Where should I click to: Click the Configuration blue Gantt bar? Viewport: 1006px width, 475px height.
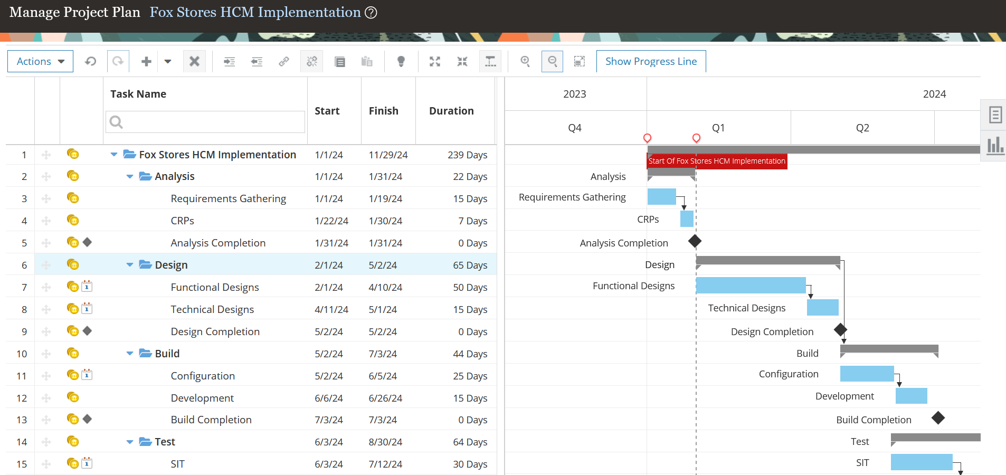(867, 374)
